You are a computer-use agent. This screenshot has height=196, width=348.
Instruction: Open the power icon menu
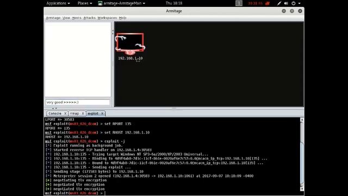[294, 3]
